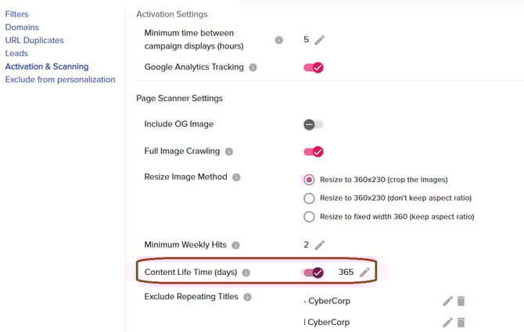The image size is (524, 332).
Task: Delete the '| CyberCorp' repeating title
Action: click(461, 322)
